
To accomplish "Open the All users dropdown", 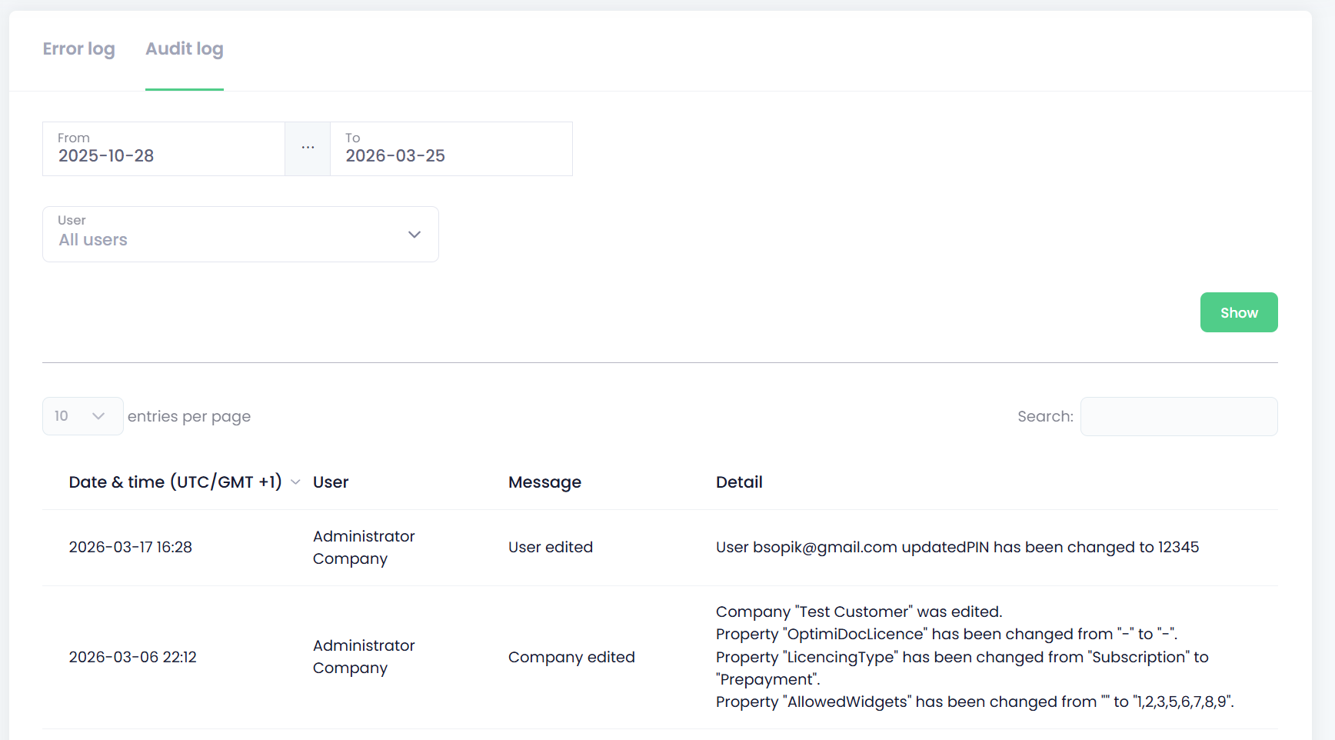I will pyautogui.click(x=240, y=235).
